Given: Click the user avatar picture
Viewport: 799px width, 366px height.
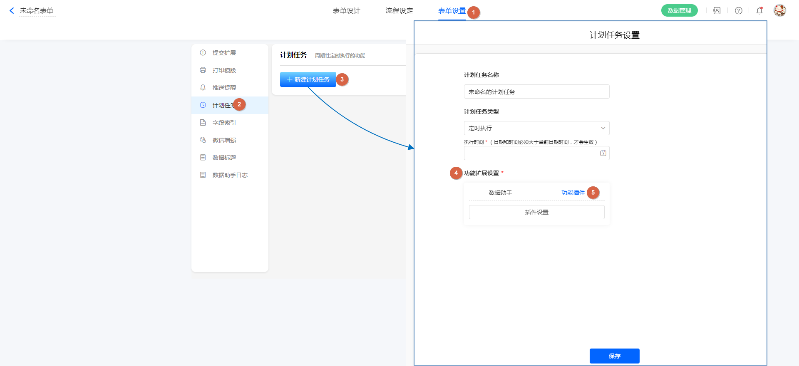Looking at the screenshot, I should [779, 10].
